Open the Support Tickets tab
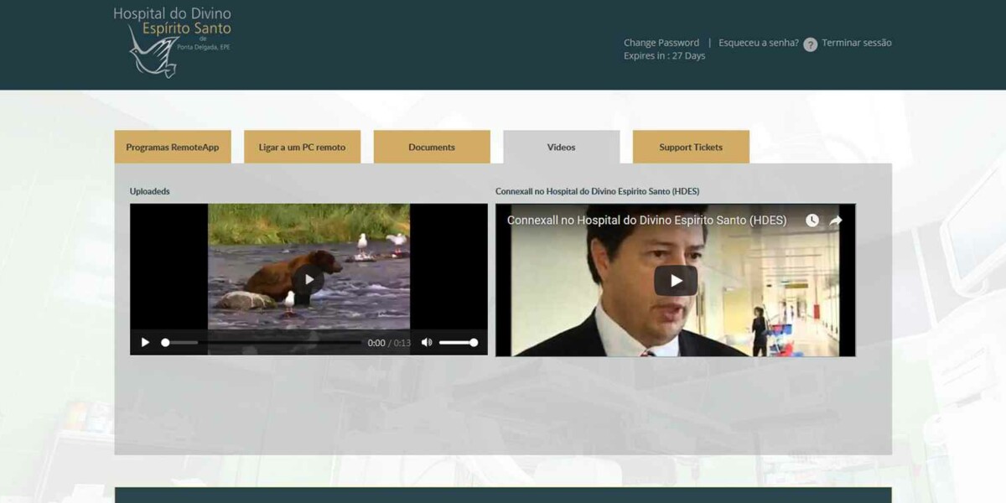The width and height of the screenshot is (1006, 503). tap(690, 147)
